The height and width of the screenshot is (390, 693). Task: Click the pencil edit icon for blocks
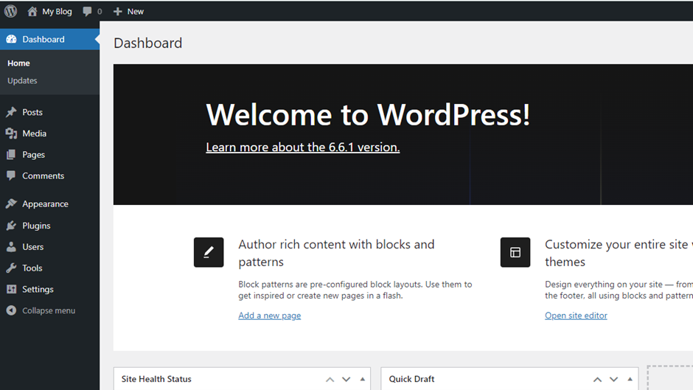(209, 252)
